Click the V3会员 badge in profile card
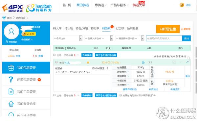The height and width of the screenshot is (121, 197). click(x=29, y=34)
